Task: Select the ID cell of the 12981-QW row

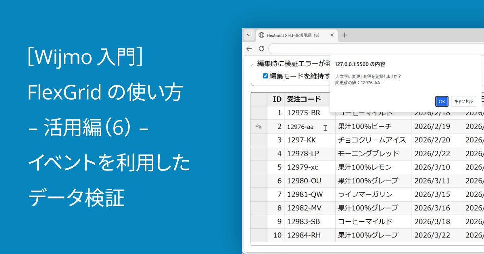Action: coord(275,195)
